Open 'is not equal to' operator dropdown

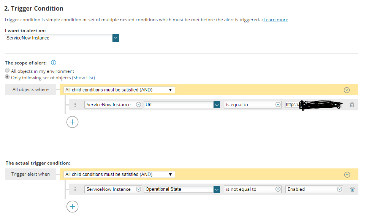[x=252, y=189]
